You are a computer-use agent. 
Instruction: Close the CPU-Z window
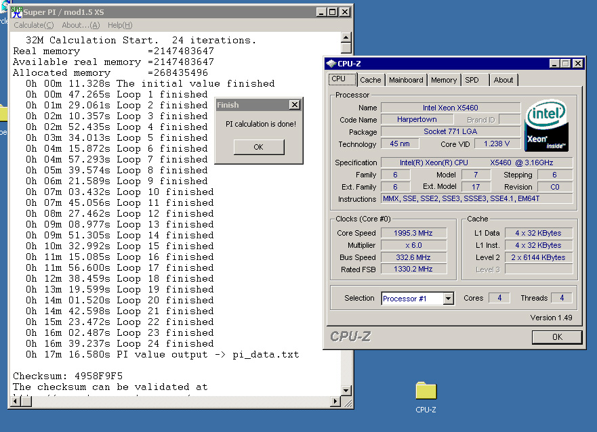[578, 64]
